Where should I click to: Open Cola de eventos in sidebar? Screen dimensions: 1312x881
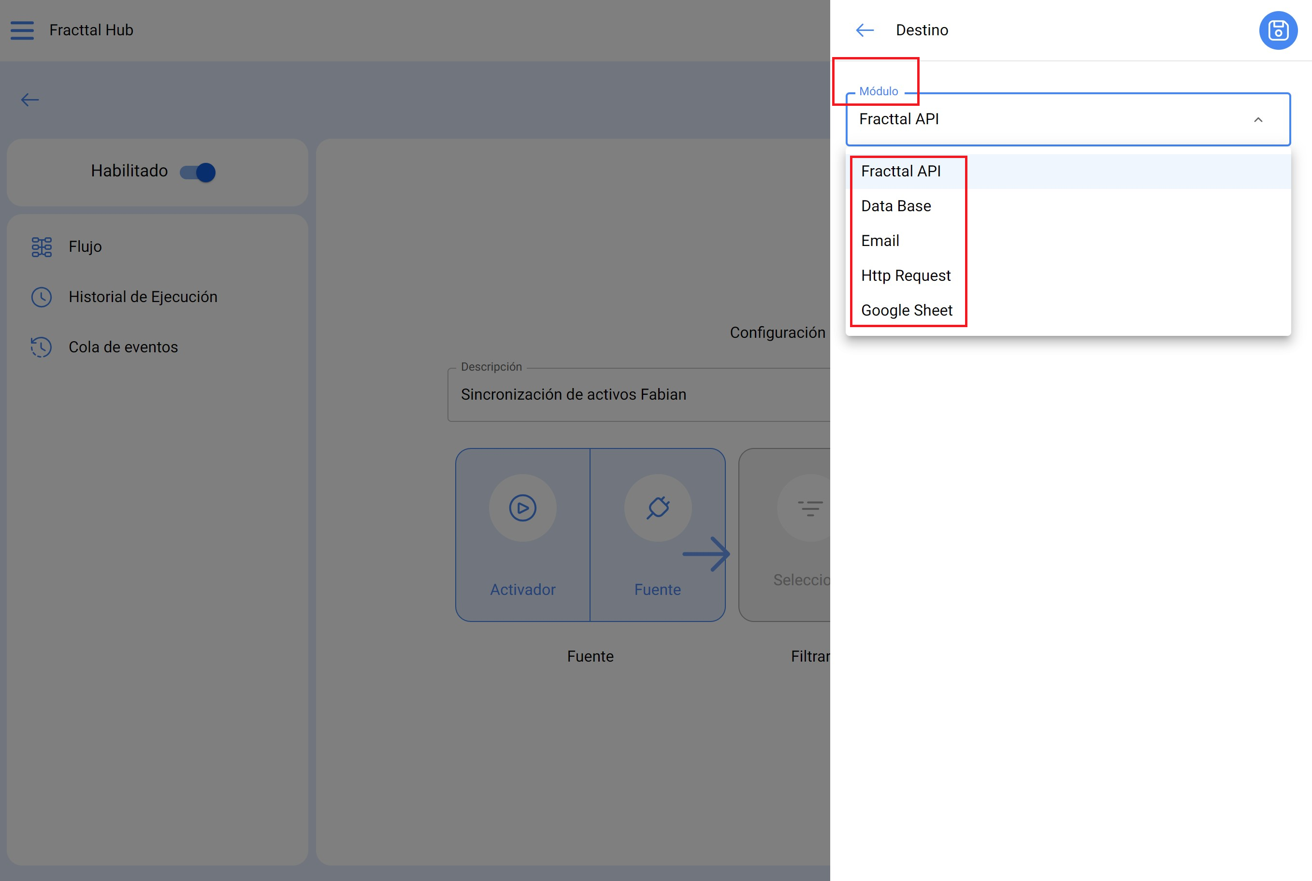(158, 347)
